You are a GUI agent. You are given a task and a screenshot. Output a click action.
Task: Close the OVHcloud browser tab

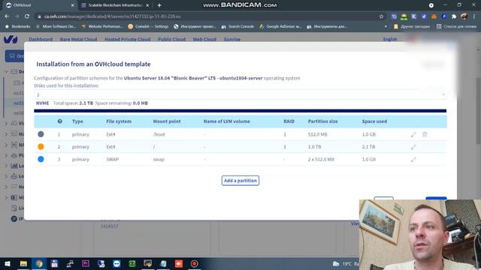72,5
